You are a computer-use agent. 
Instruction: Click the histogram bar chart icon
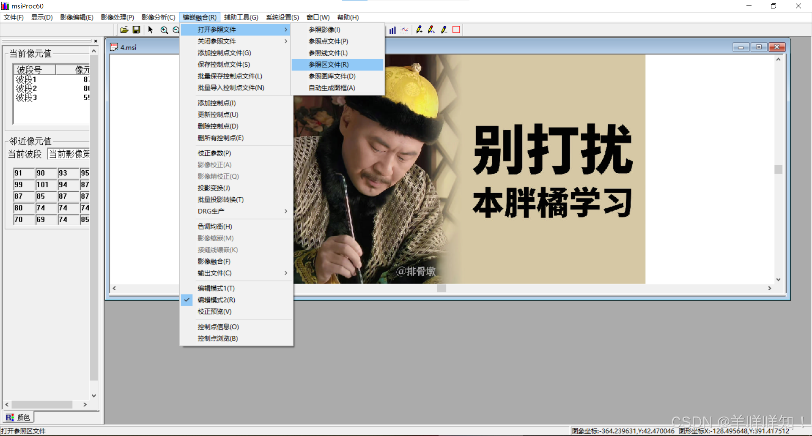392,30
